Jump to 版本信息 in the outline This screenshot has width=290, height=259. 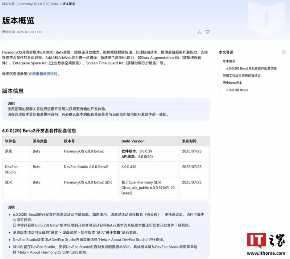pos(229,61)
